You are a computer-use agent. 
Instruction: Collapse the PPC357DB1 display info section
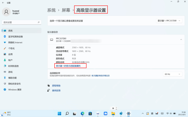[181, 40]
